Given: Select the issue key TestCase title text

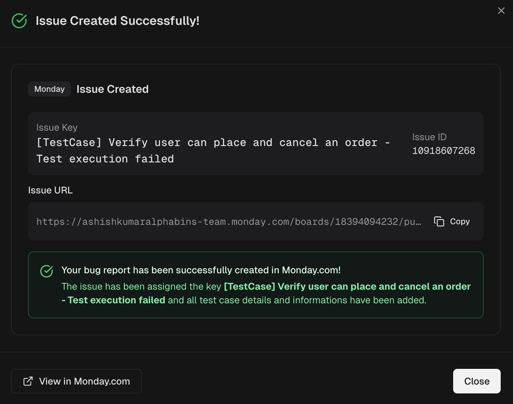Looking at the screenshot, I should tap(213, 143).
